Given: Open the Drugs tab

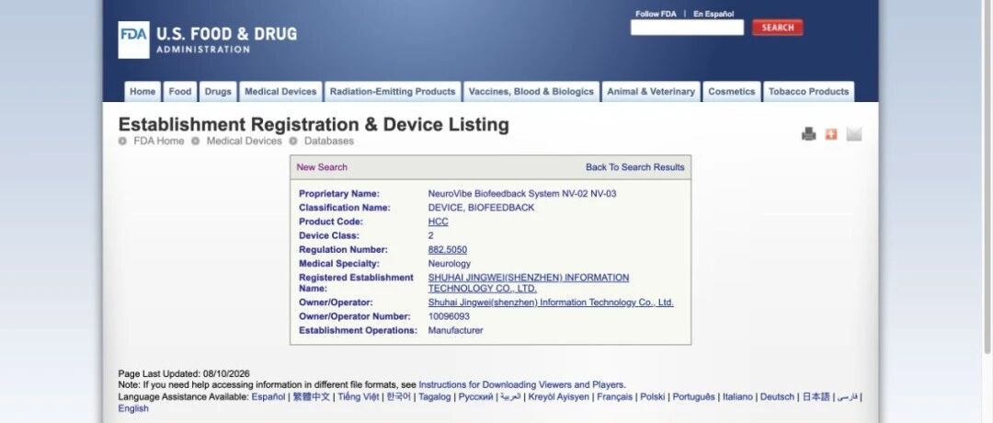Looking at the screenshot, I should (x=218, y=91).
